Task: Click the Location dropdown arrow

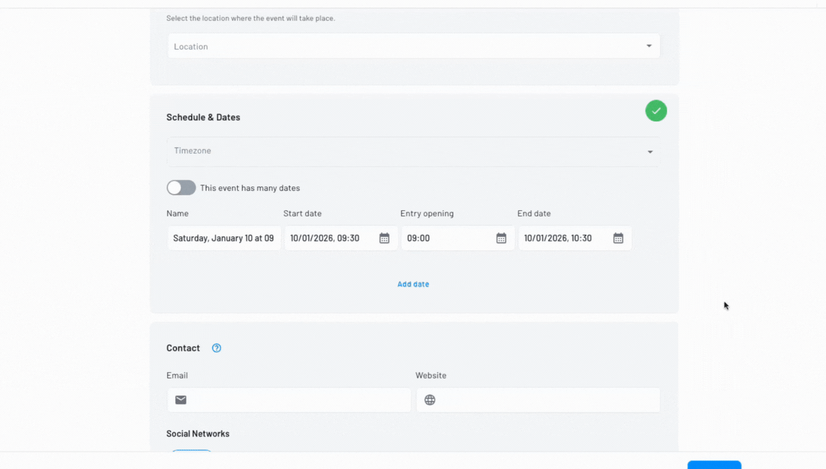Action: coord(649,46)
